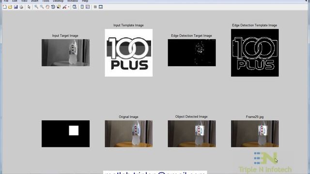This screenshot has width=310, height=174.
Task: Click the Edge Detection Target Image plot
Action: click(192, 53)
